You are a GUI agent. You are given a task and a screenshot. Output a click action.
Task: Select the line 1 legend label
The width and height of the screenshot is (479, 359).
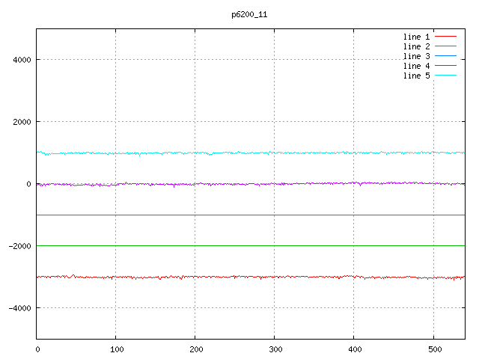pos(416,37)
